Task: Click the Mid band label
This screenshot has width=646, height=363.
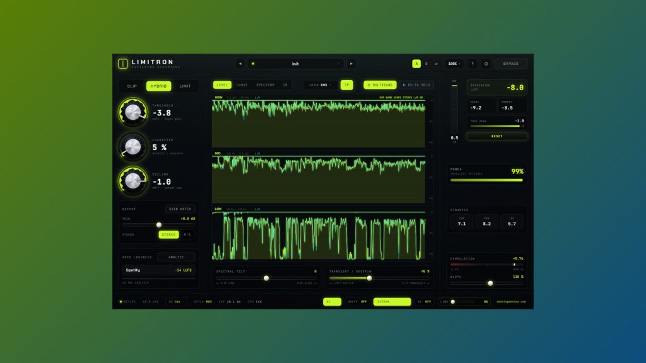Action: (218, 154)
